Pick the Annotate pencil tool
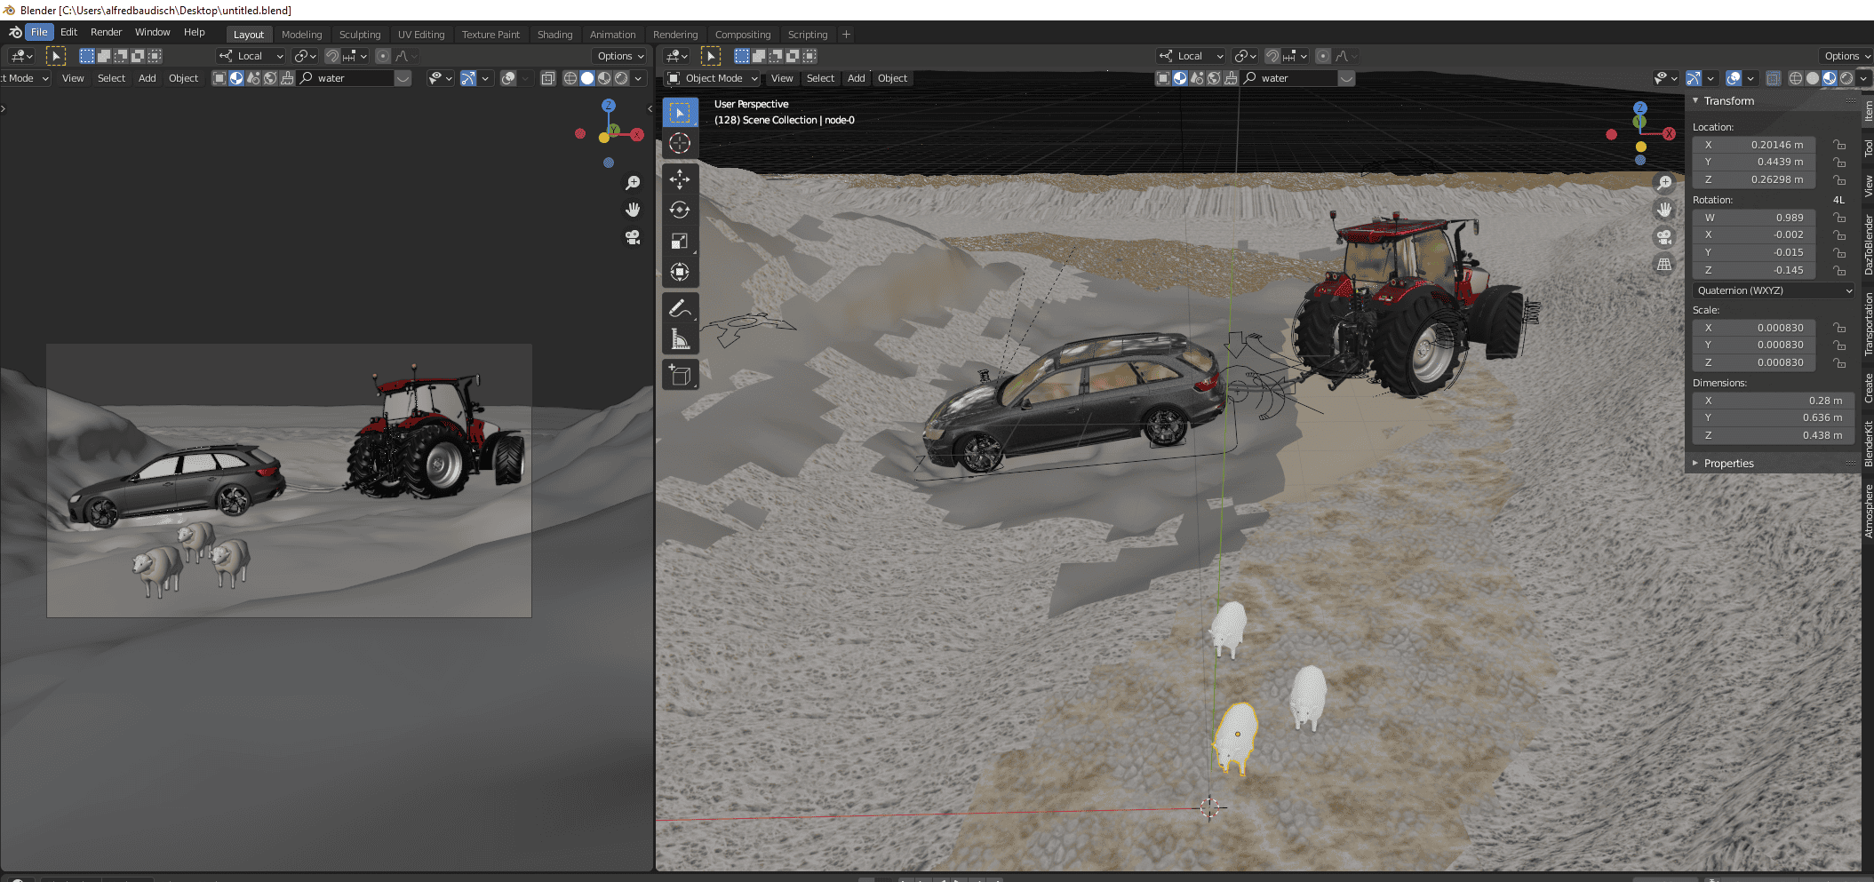This screenshot has width=1874, height=882. coord(680,308)
